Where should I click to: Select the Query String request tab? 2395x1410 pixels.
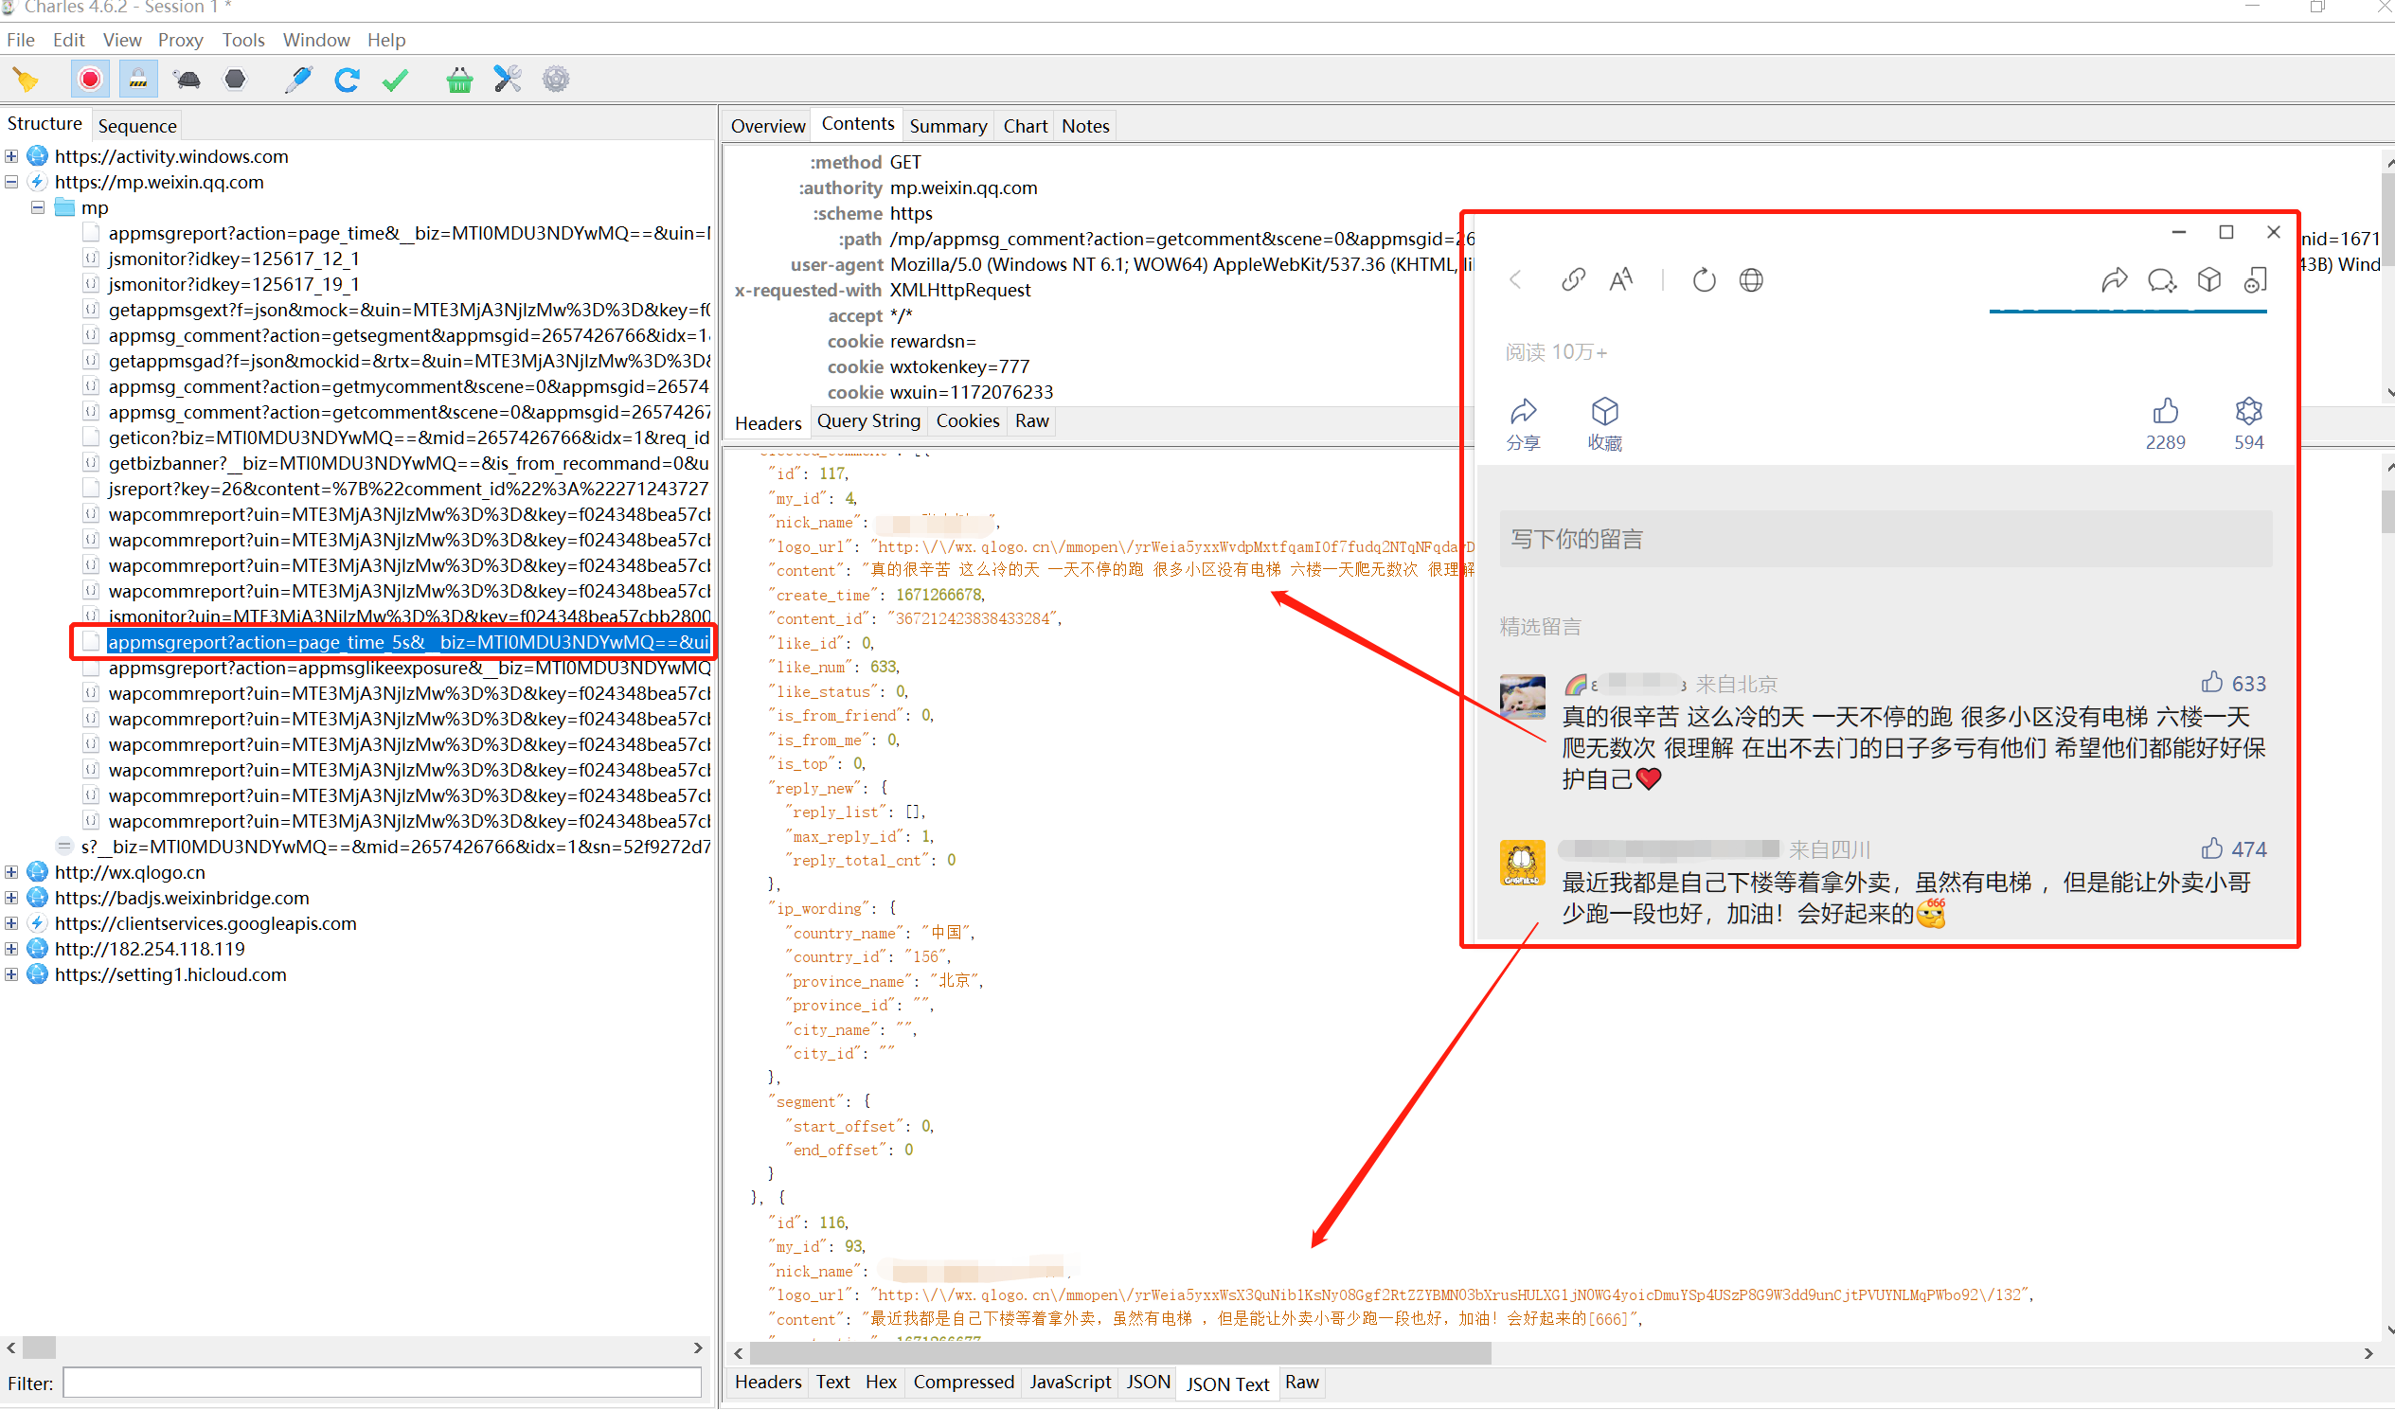868,420
